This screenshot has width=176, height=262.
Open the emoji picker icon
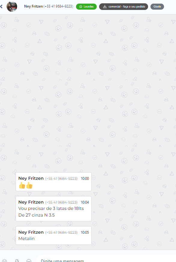click(5, 261)
